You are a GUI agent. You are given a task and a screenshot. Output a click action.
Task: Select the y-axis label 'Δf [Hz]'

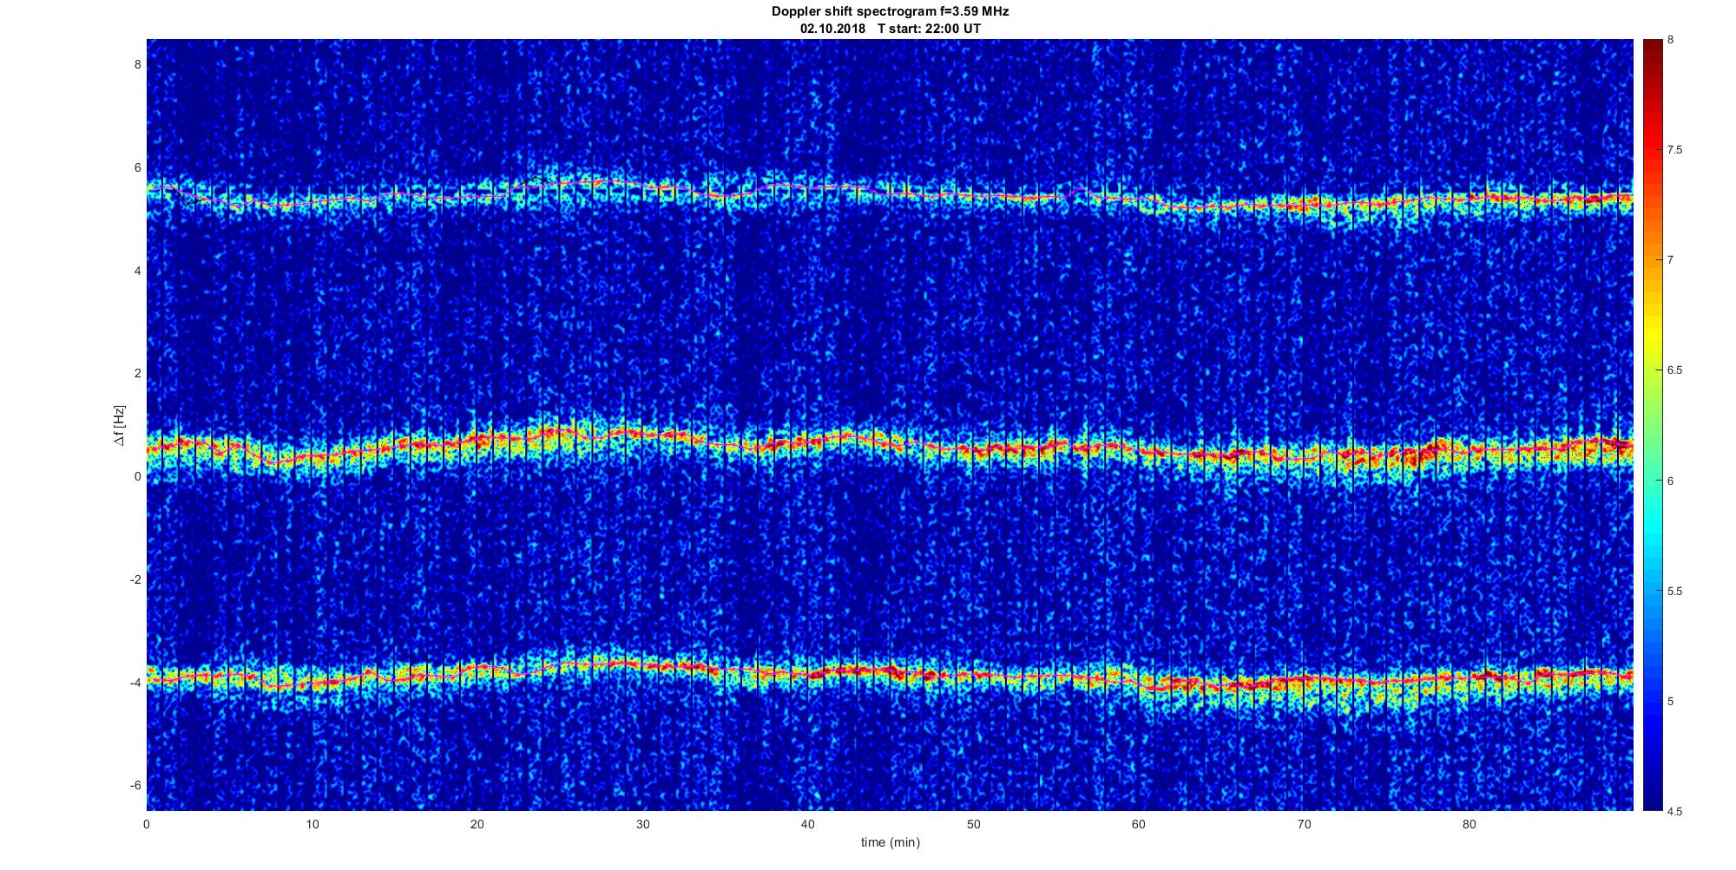[120, 426]
